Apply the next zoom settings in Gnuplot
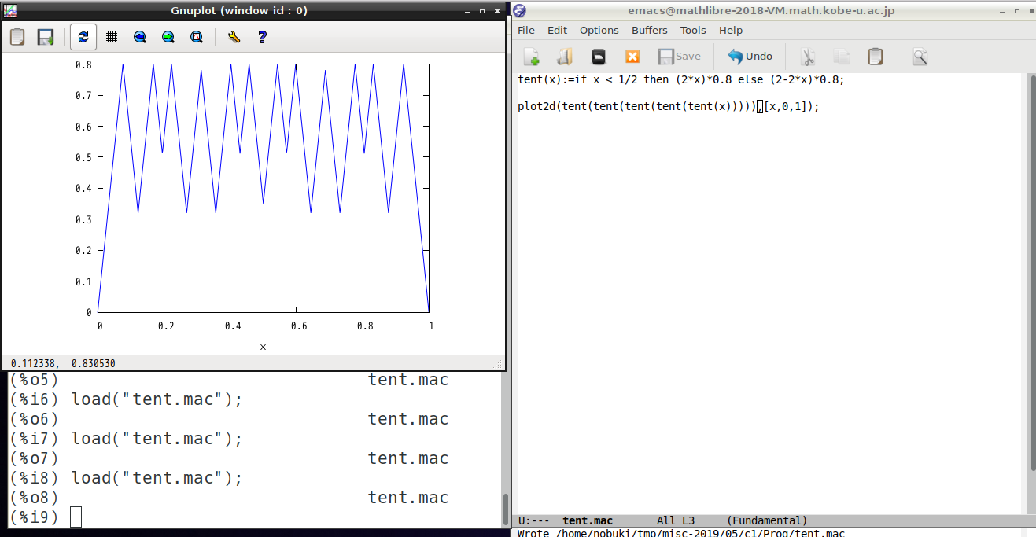1036x537 pixels. tap(168, 37)
